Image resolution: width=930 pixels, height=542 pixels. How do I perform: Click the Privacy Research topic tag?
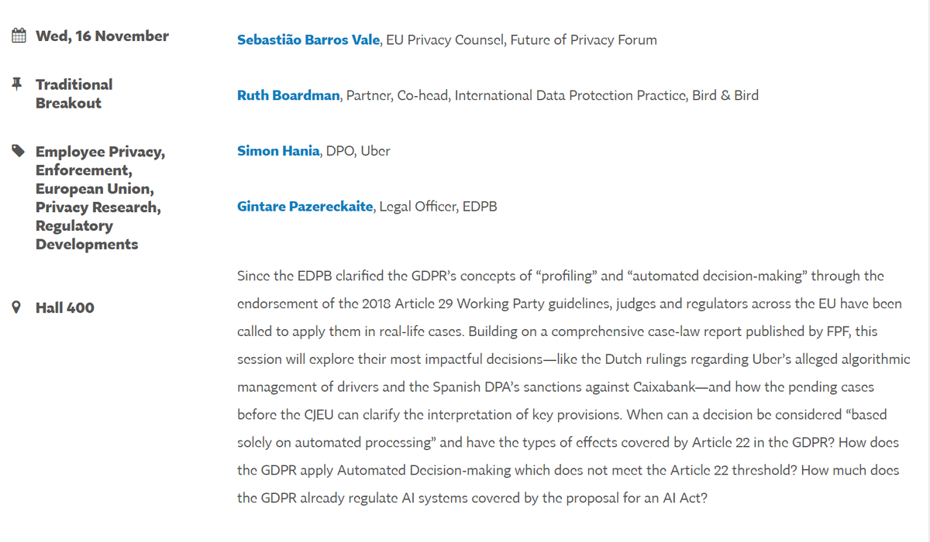[98, 207]
